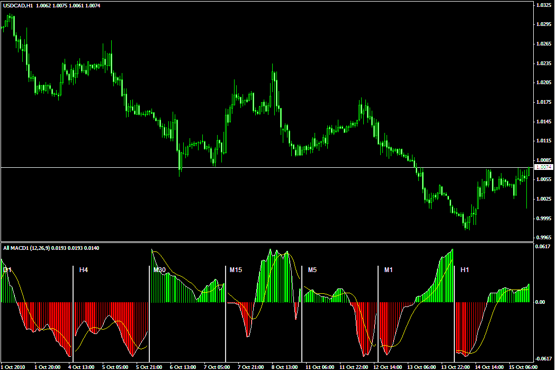
Task: Click the 5 Oct 05:00 time axis label
Action: coord(115,367)
